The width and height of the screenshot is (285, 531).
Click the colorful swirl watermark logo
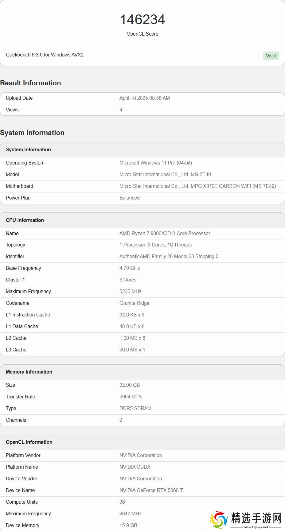pos(219,520)
